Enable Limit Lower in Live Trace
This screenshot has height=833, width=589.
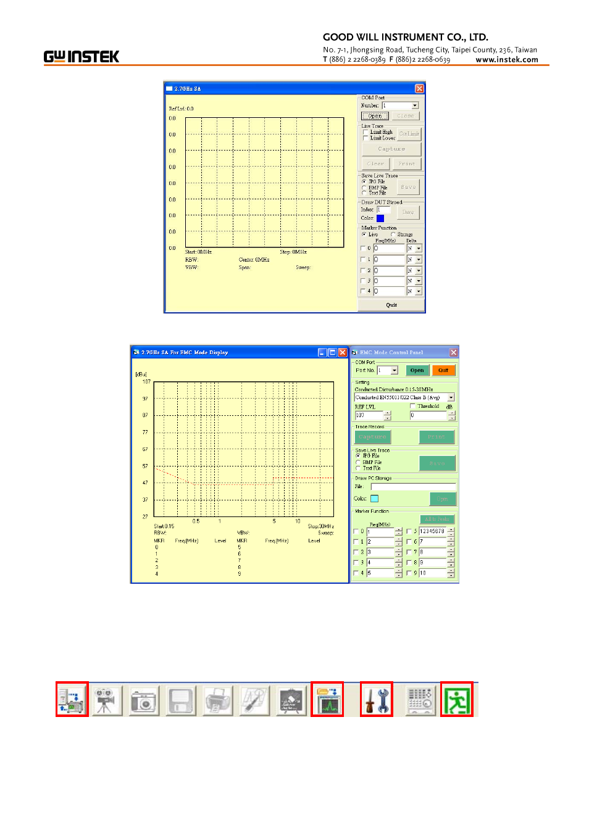pos(366,138)
